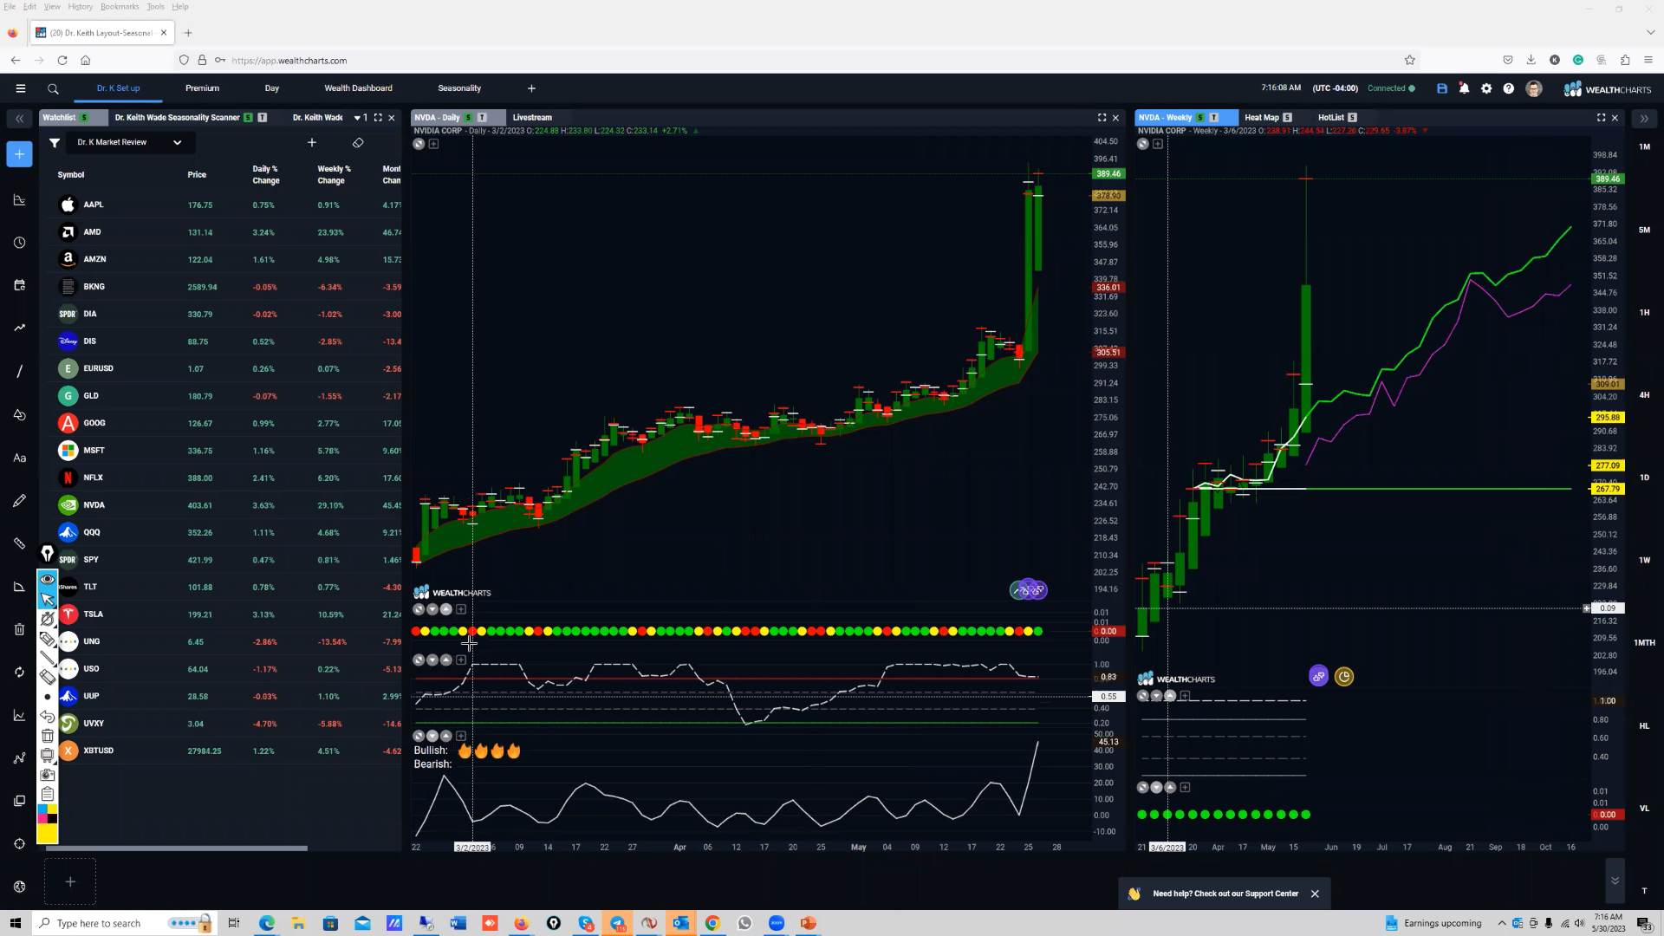Image resolution: width=1664 pixels, height=936 pixels.
Task: Select the pencil drawing tool in sidebar
Action: coord(19,500)
